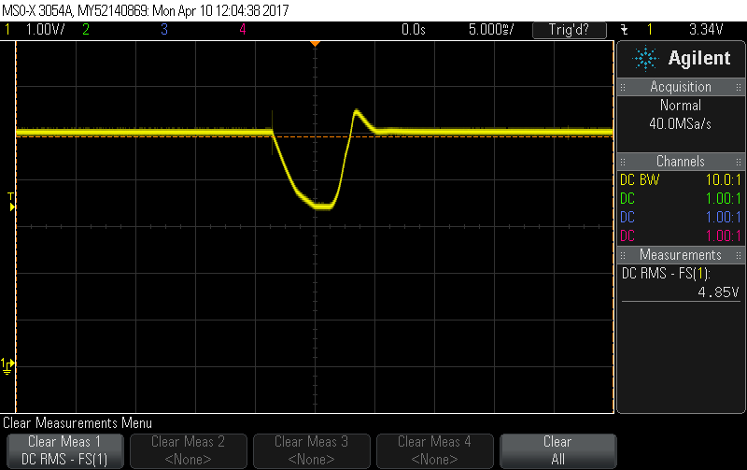Screen dimensions: 747x470
Task: Click the 4.85V measurement result
Action: coord(718,292)
